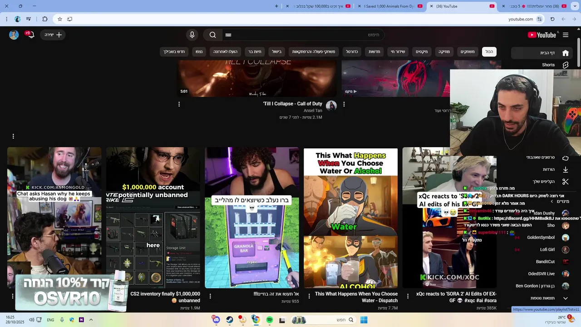Select New to you (חדש בשבילך) chip
Image resolution: width=581 pixels, height=327 pixels.
click(174, 52)
